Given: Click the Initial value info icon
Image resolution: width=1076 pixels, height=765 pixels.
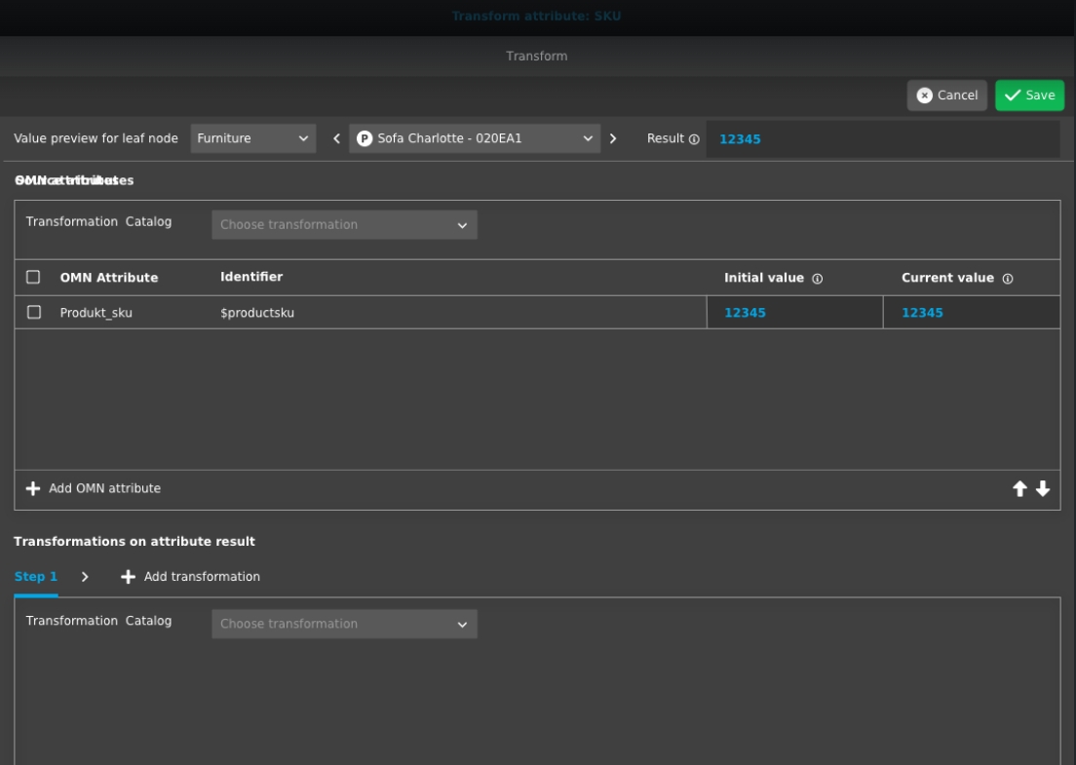Looking at the screenshot, I should coord(817,279).
